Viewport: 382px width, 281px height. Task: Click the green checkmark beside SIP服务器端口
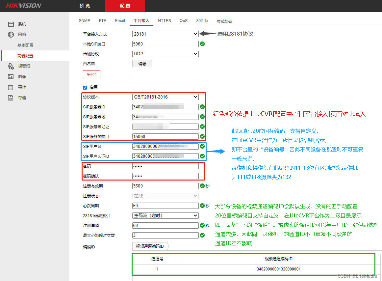point(202,136)
